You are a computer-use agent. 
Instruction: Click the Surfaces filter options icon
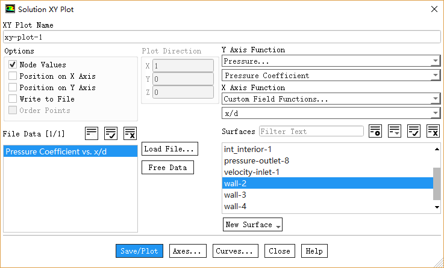tap(375, 131)
